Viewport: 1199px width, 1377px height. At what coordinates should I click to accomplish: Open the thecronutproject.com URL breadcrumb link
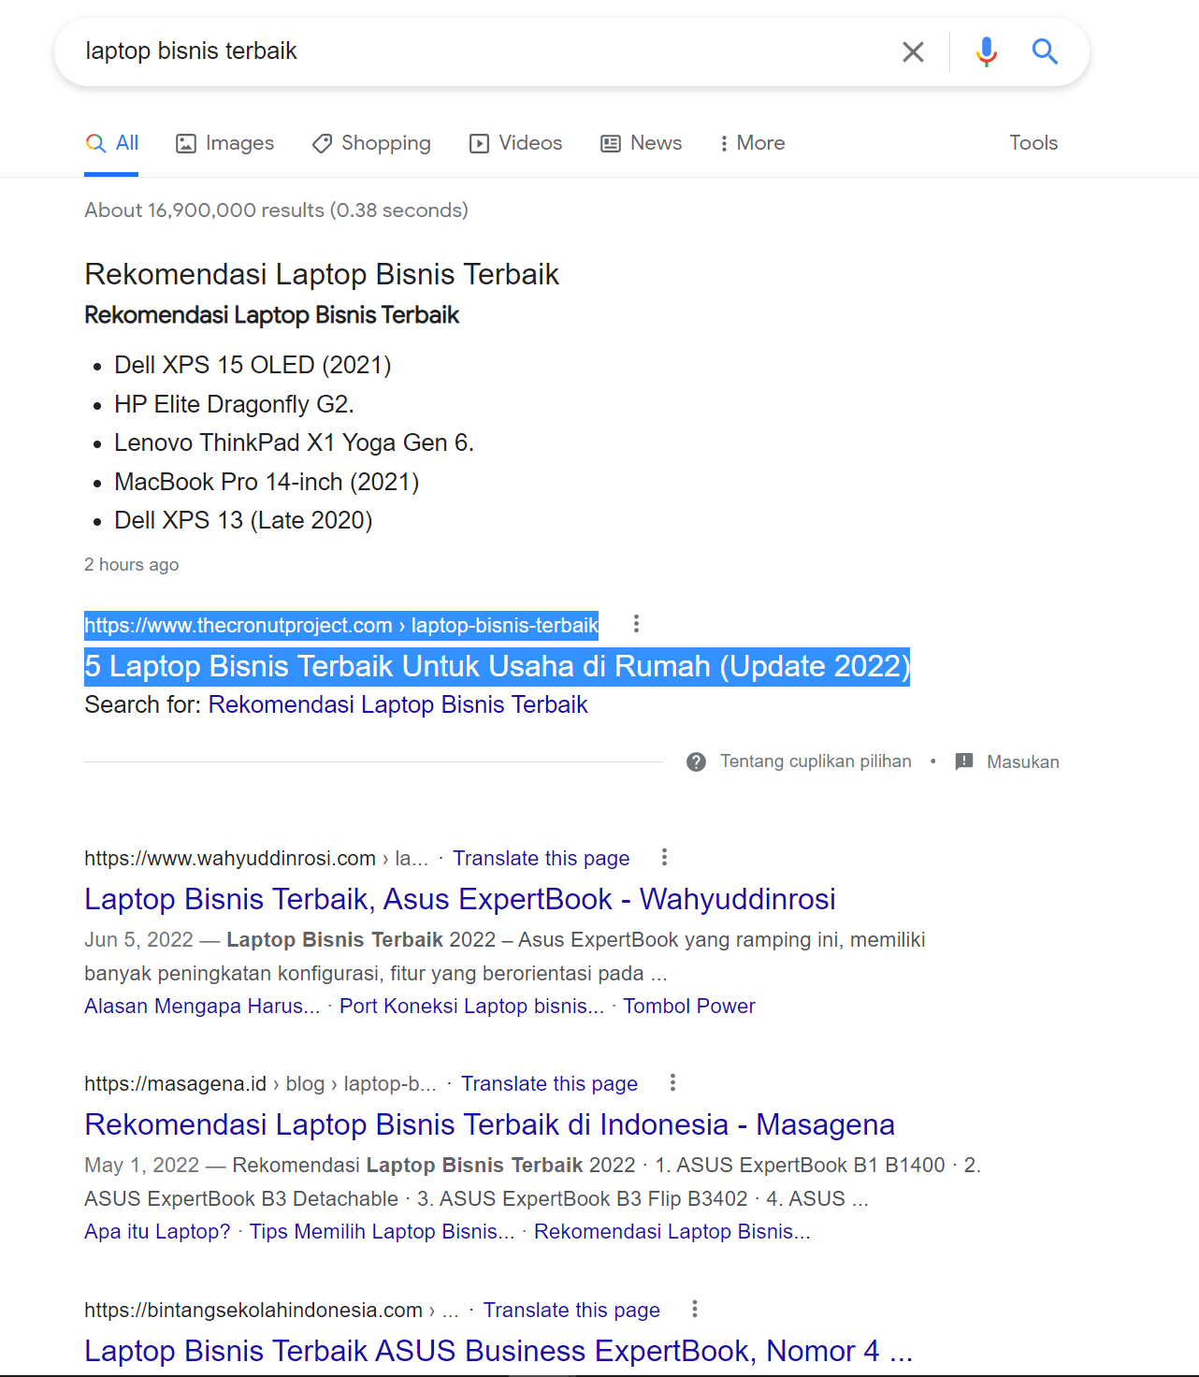(341, 625)
